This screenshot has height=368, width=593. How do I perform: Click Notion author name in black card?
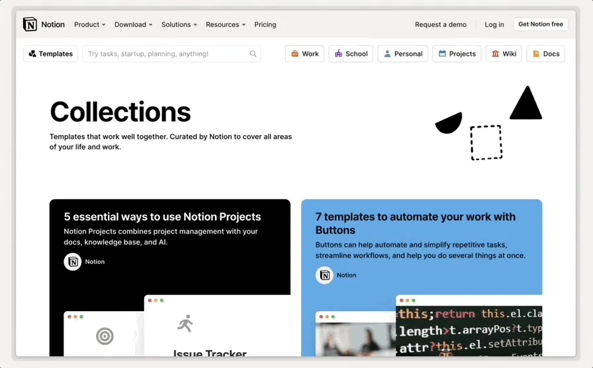pyautogui.click(x=95, y=261)
